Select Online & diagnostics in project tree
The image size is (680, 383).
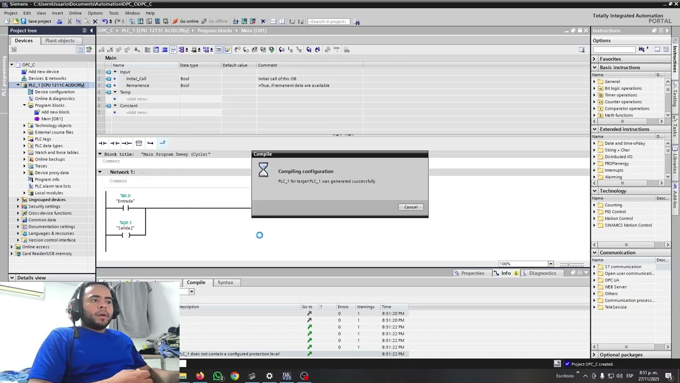tap(55, 98)
